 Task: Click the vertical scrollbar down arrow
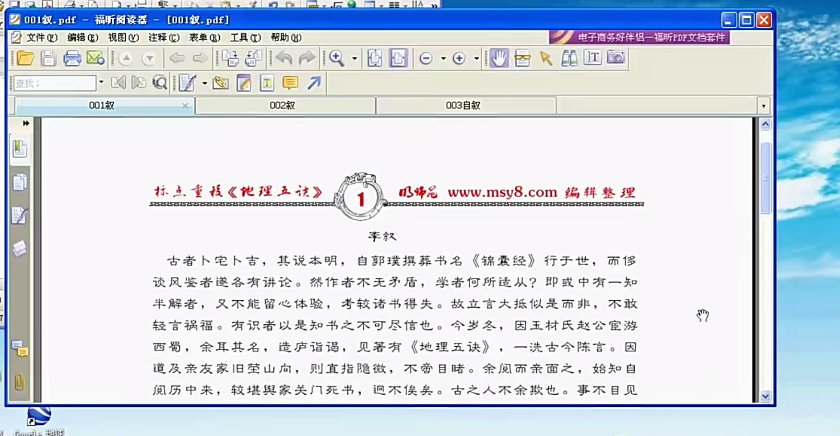pyautogui.click(x=765, y=397)
